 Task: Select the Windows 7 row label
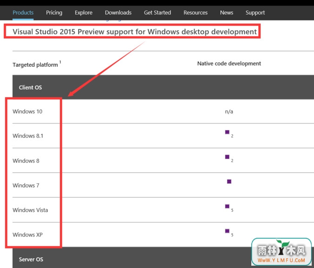26,185
